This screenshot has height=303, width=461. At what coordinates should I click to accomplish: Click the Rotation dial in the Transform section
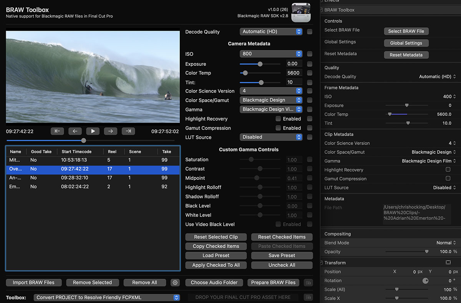(x=425, y=280)
